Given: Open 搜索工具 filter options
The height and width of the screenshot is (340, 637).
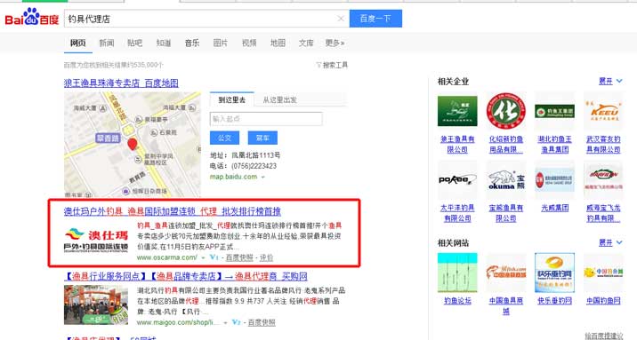Looking at the screenshot, I should 332,65.
